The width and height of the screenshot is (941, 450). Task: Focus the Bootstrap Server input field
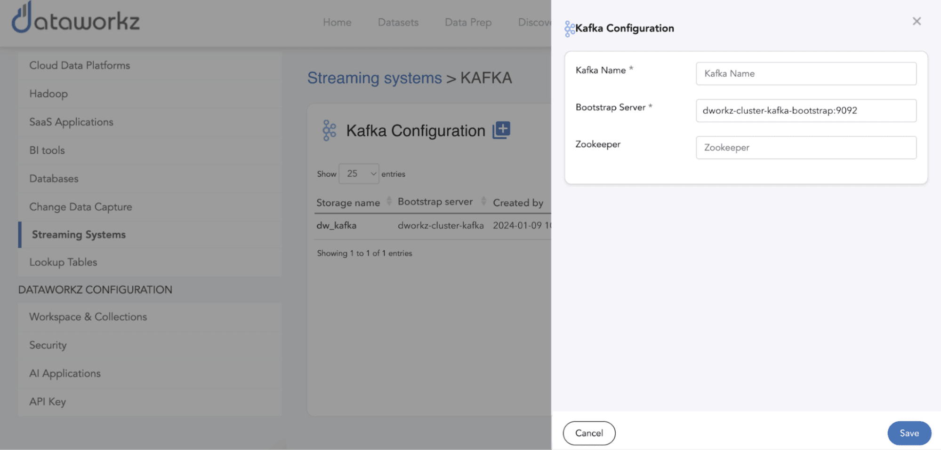(805, 111)
